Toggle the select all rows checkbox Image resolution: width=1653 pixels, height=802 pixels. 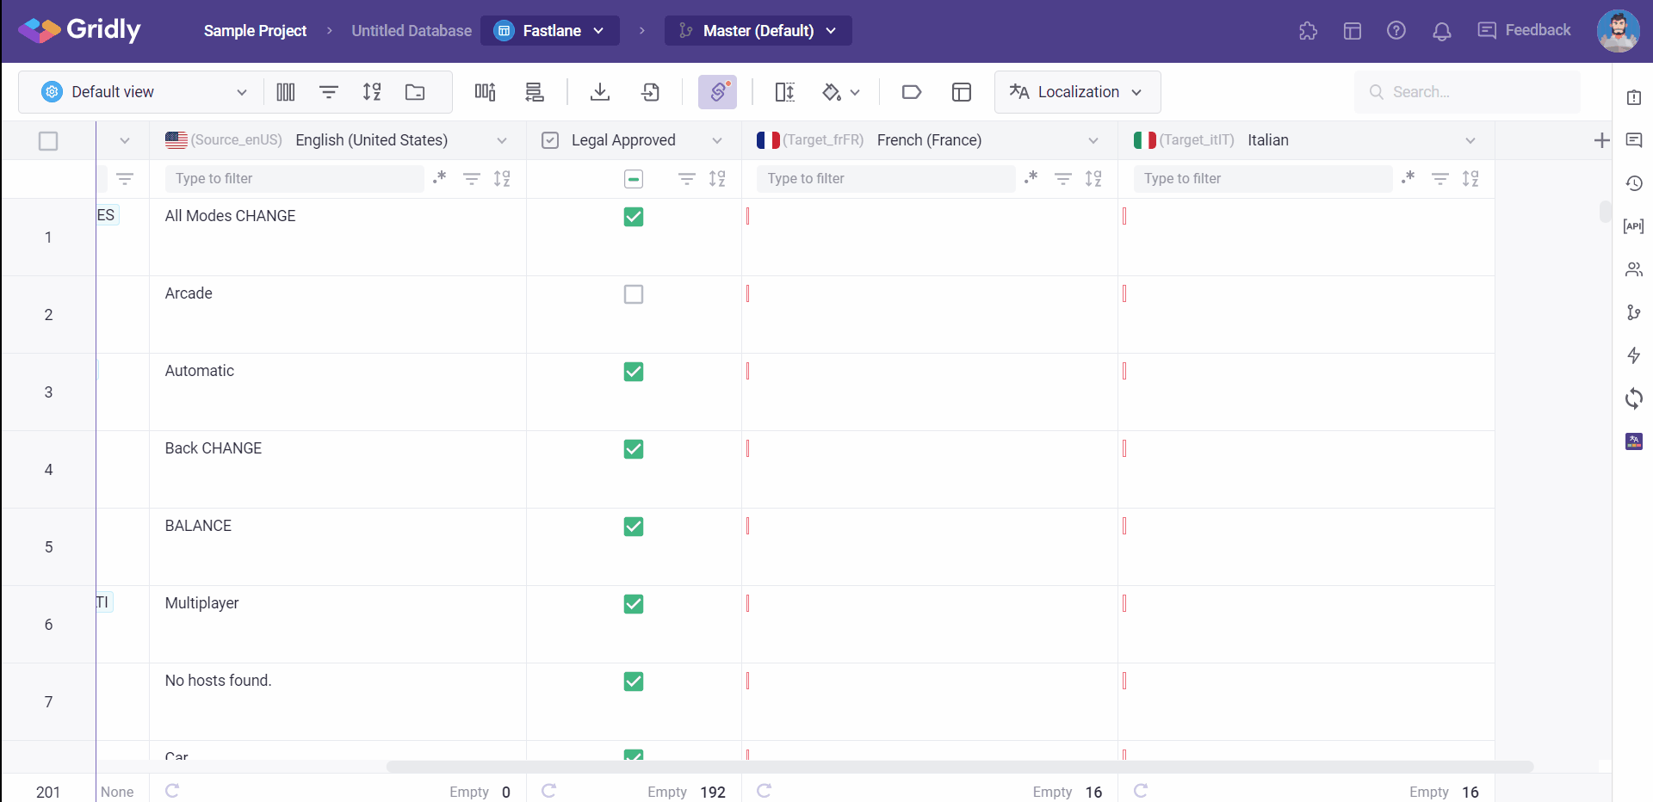pos(48,141)
